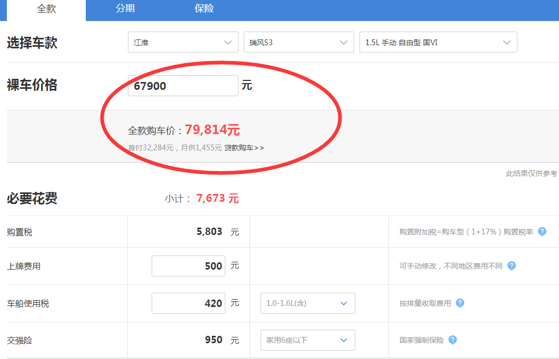This screenshot has width=559, height=359.
Task: Open the 江淮 brand dropdown
Action: (183, 43)
